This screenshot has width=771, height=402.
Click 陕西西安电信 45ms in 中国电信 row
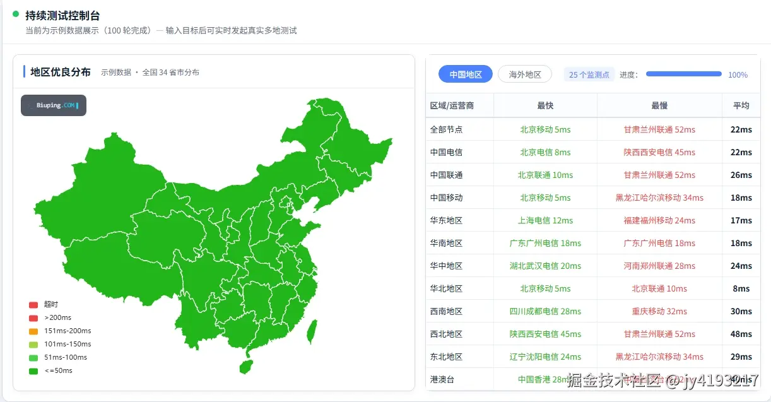(x=659, y=152)
